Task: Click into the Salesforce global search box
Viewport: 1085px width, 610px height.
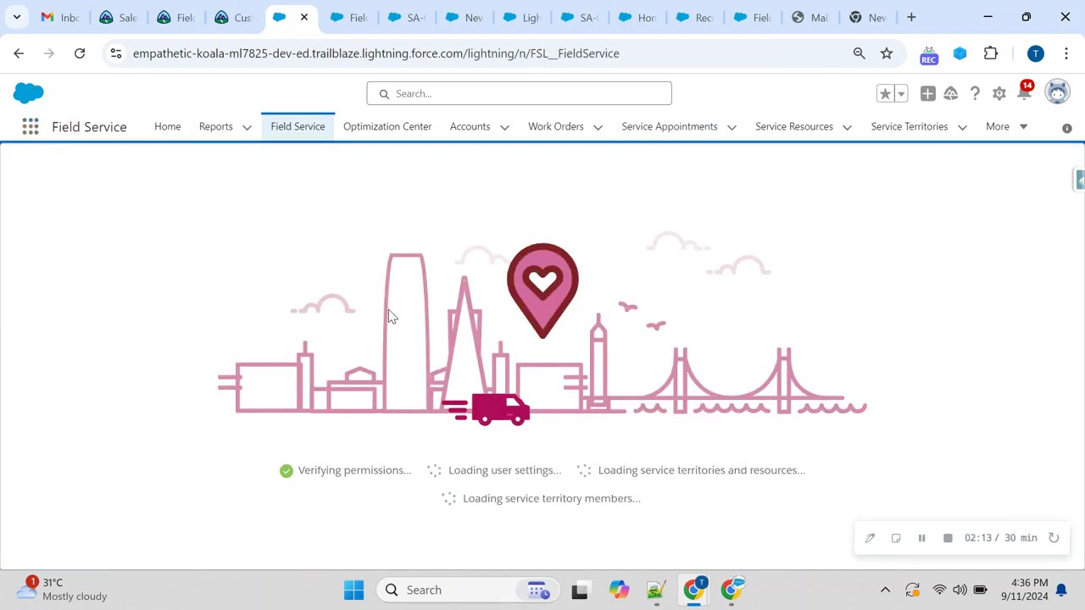Action: (x=519, y=93)
